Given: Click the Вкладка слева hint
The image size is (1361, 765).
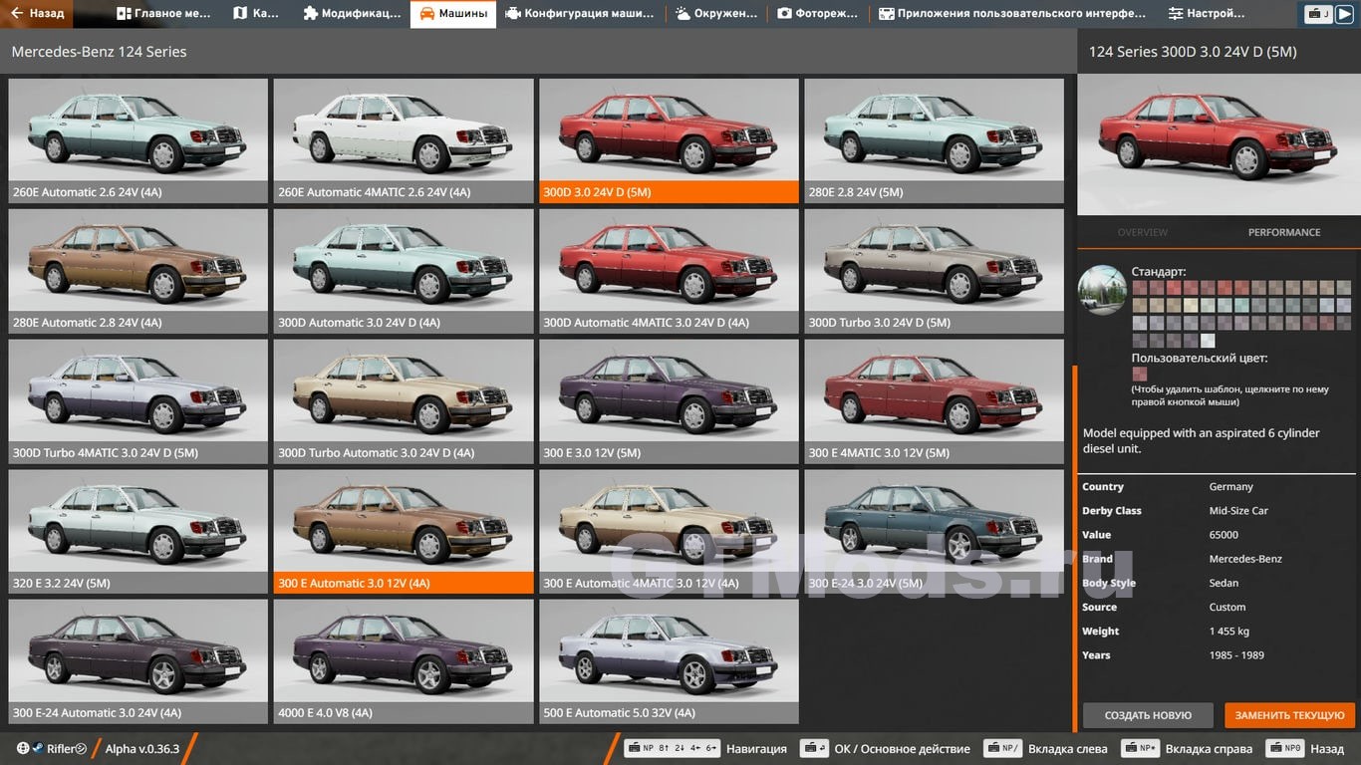Looking at the screenshot, I should coord(1045,749).
